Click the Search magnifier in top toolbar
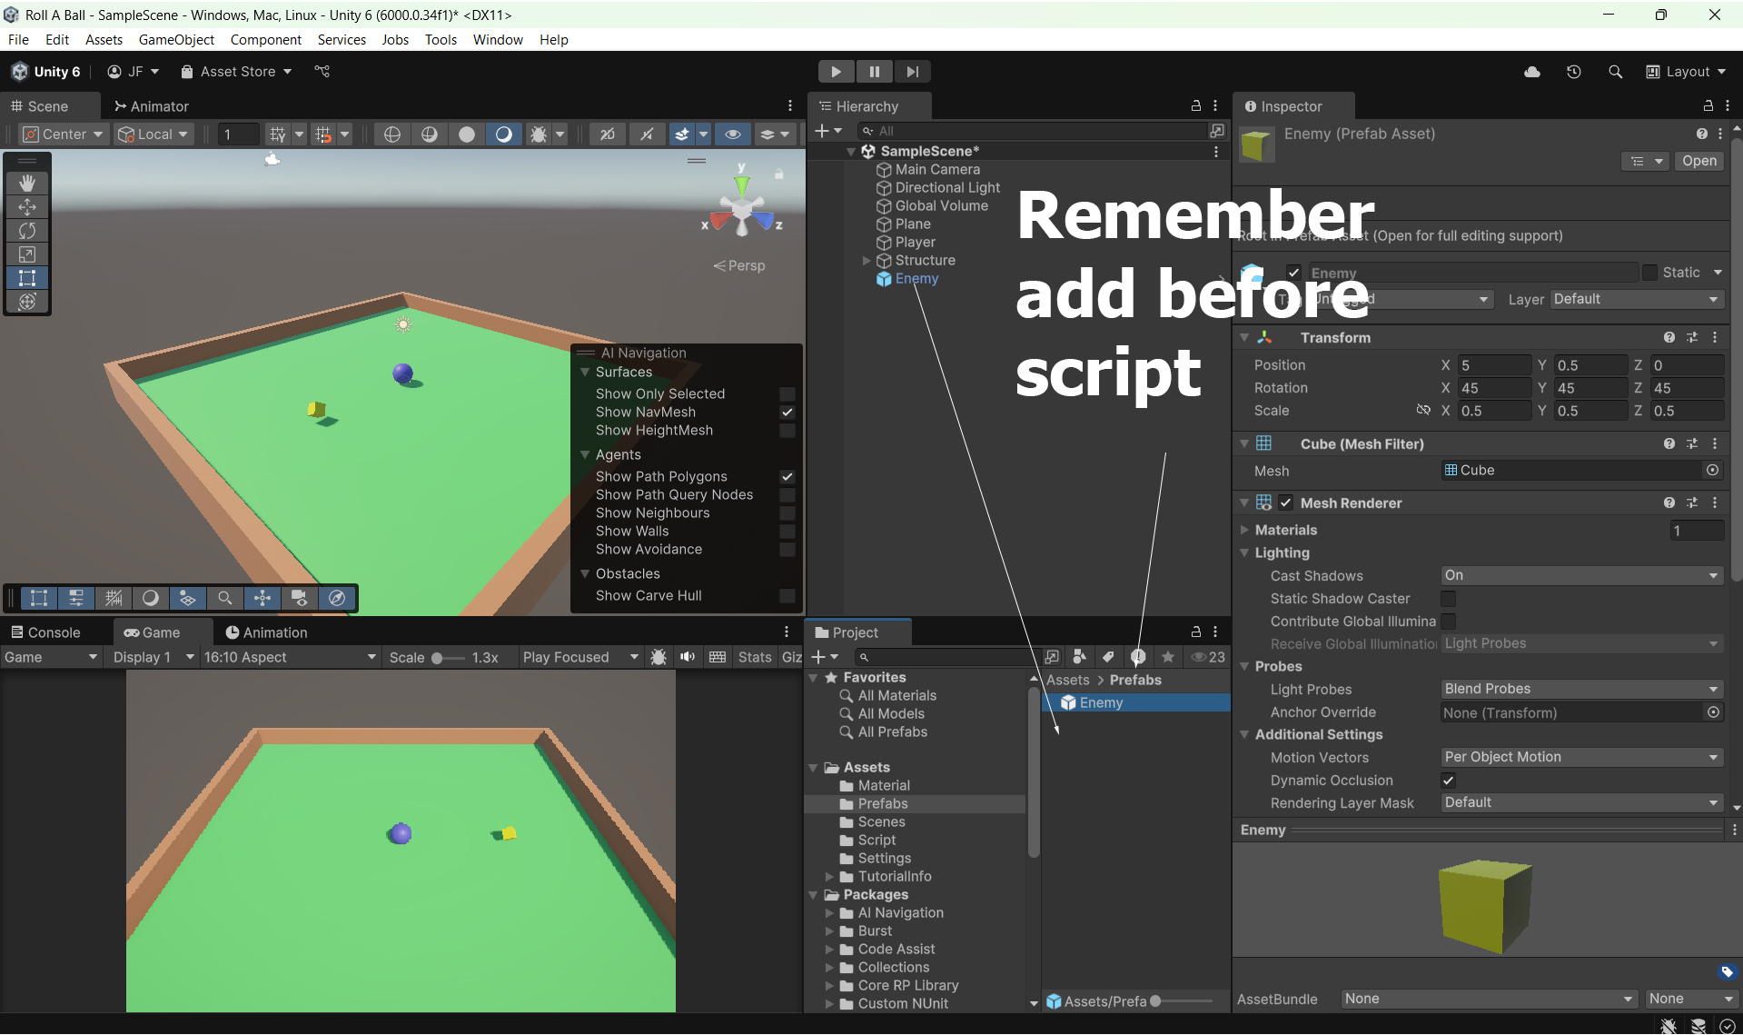Image resolution: width=1743 pixels, height=1035 pixels. click(1615, 72)
